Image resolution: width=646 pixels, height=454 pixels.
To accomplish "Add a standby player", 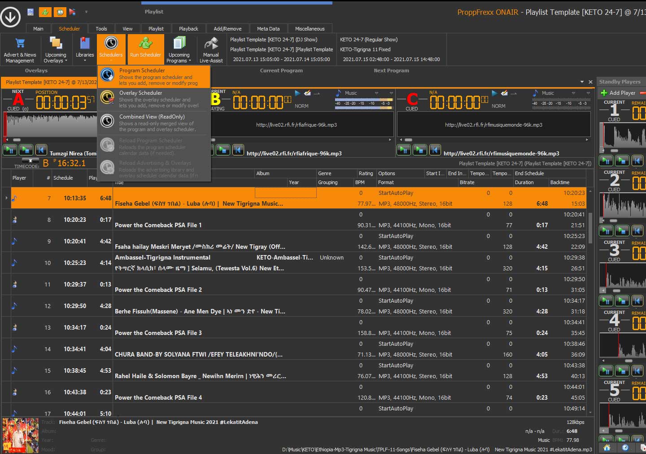I will (x=618, y=93).
